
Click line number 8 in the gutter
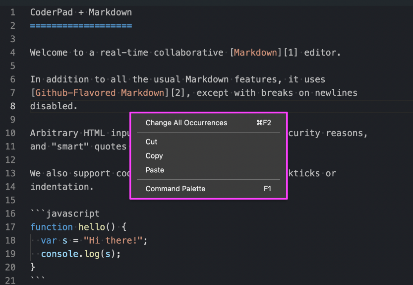pyautogui.click(x=12, y=106)
